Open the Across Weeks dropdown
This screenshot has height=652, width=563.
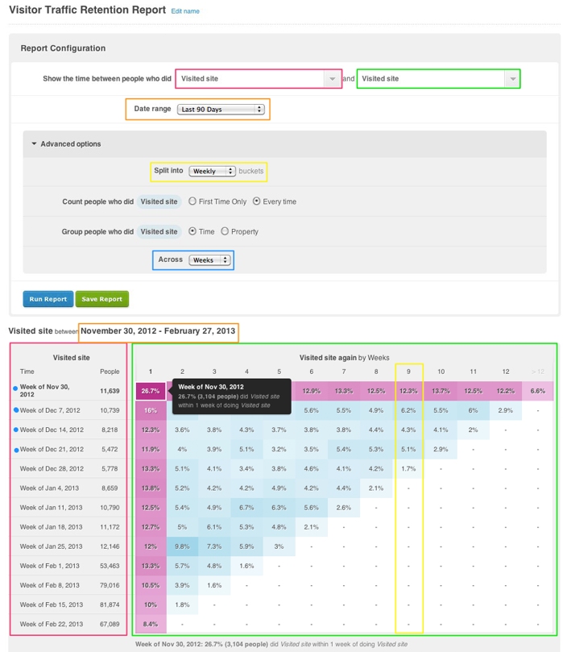click(x=209, y=260)
